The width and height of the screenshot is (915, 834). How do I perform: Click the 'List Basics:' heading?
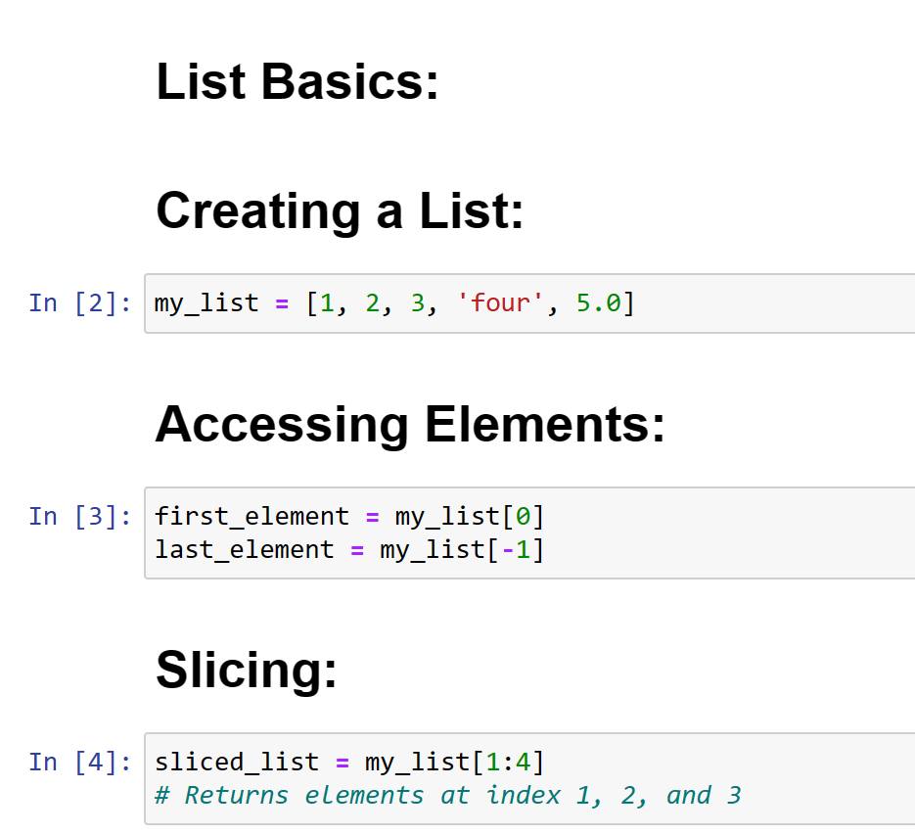(x=297, y=81)
